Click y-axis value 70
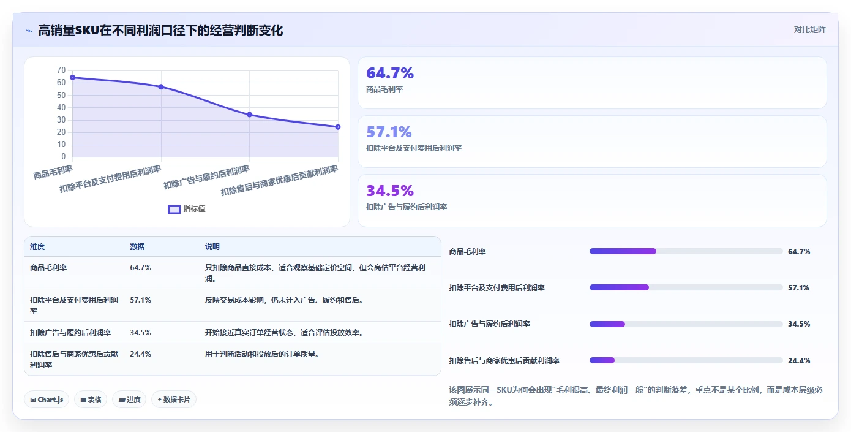The image size is (851, 432). pos(61,70)
